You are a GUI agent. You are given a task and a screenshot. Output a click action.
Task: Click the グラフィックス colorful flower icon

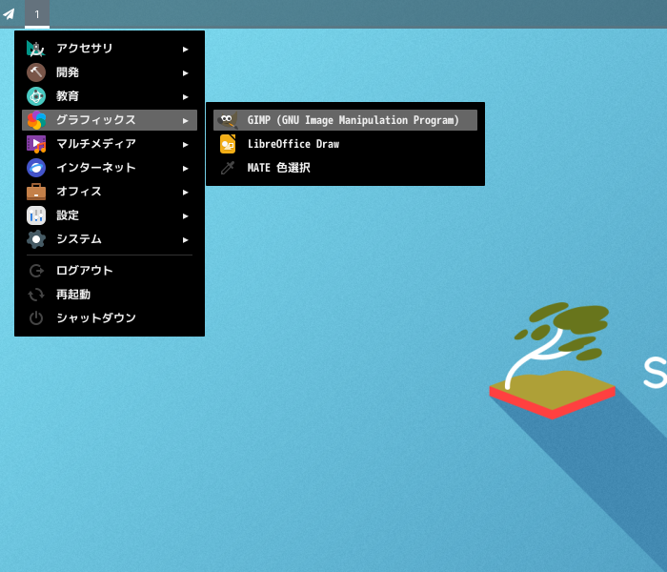pyautogui.click(x=36, y=120)
